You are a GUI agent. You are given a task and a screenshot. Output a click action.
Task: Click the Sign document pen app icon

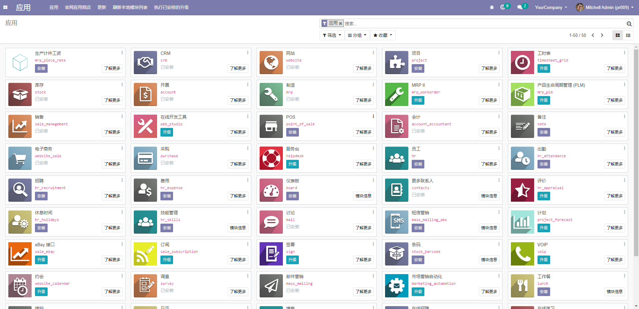click(271, 254)
